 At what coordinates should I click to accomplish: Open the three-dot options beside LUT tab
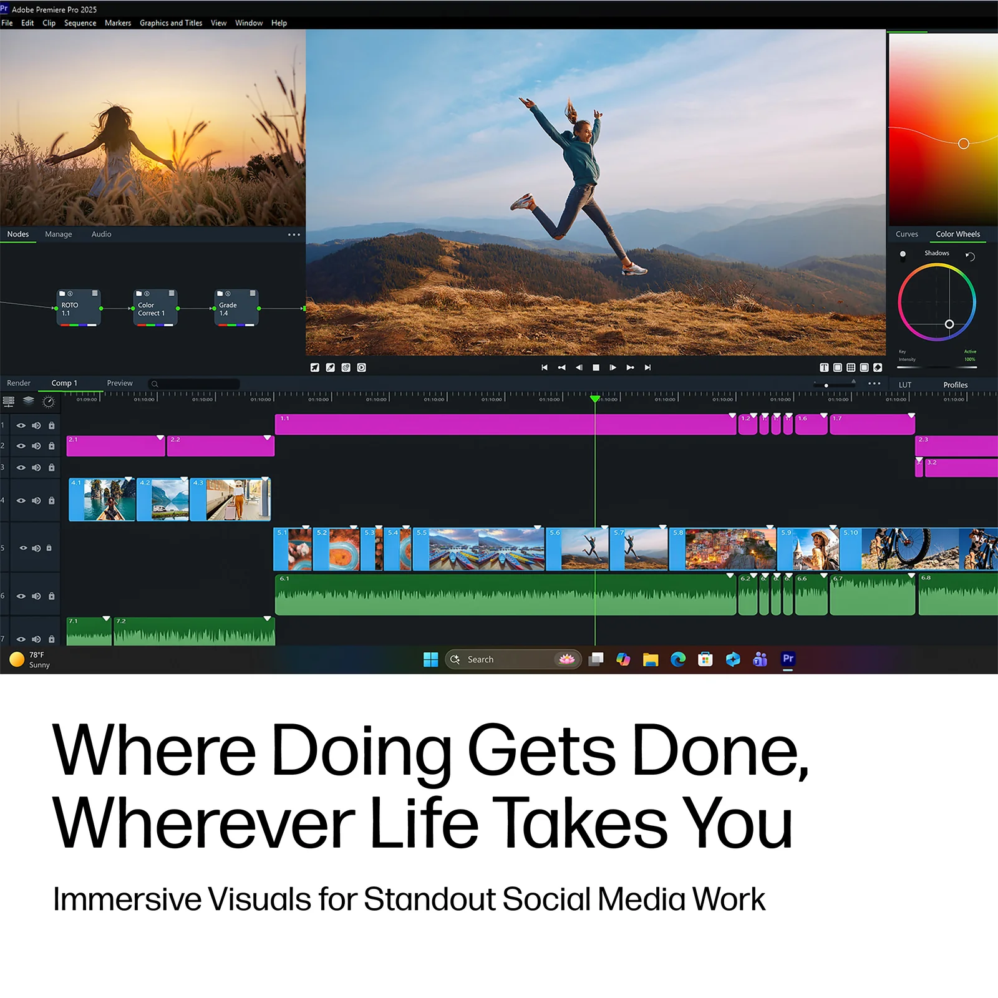[874, 384]
